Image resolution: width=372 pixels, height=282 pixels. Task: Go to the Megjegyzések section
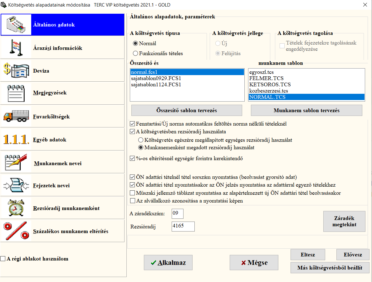pyautogui.click(x=62, y=93)
